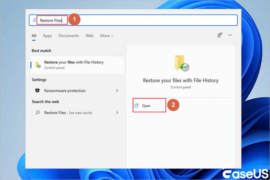Open 'Restore Files - See web results'
Screen dimensions: 270x180
(77, 112)
